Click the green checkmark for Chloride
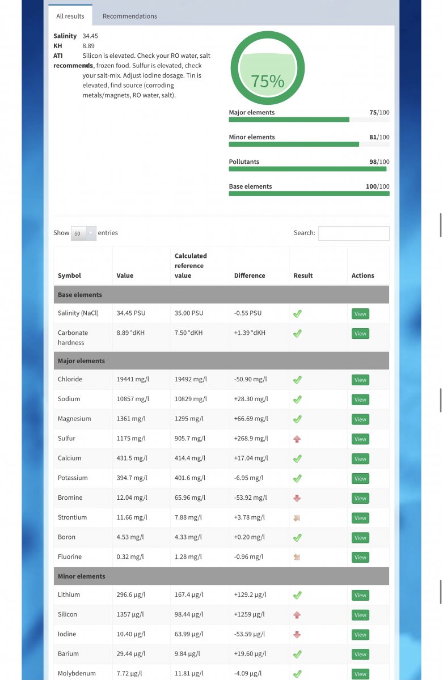 point(297,380)
